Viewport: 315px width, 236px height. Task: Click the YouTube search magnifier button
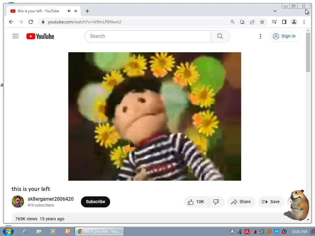tap(220, 36)
